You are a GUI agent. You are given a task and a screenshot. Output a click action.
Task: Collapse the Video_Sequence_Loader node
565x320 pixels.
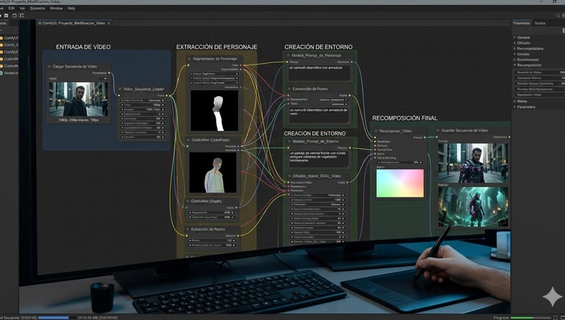(121, 89)
